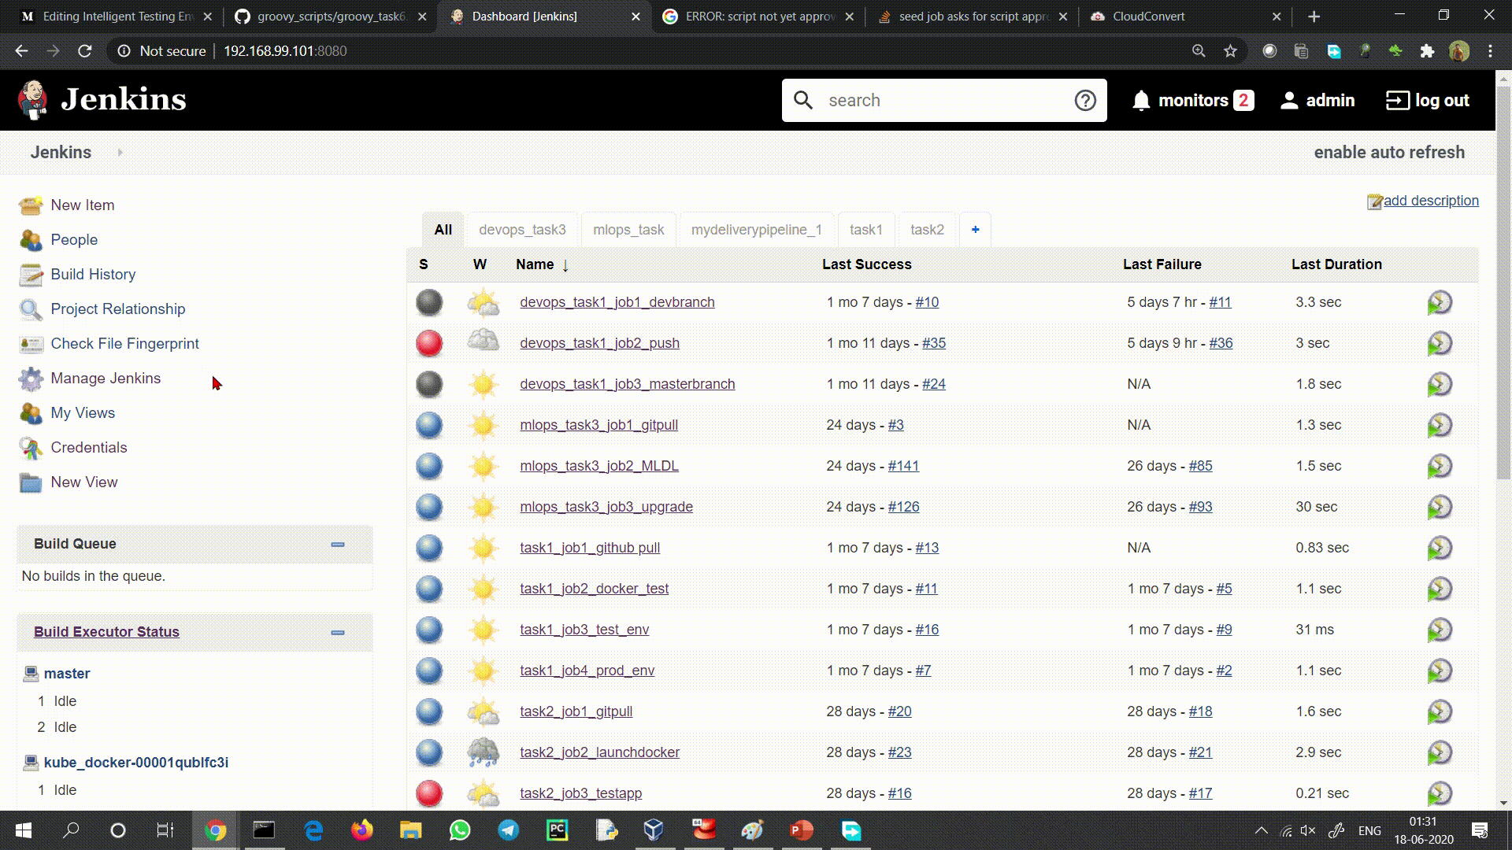The width and height of the screenshot is (1512, 850).
Task: Click the Check File Fingerprint icon
Action: pos(31,344)
